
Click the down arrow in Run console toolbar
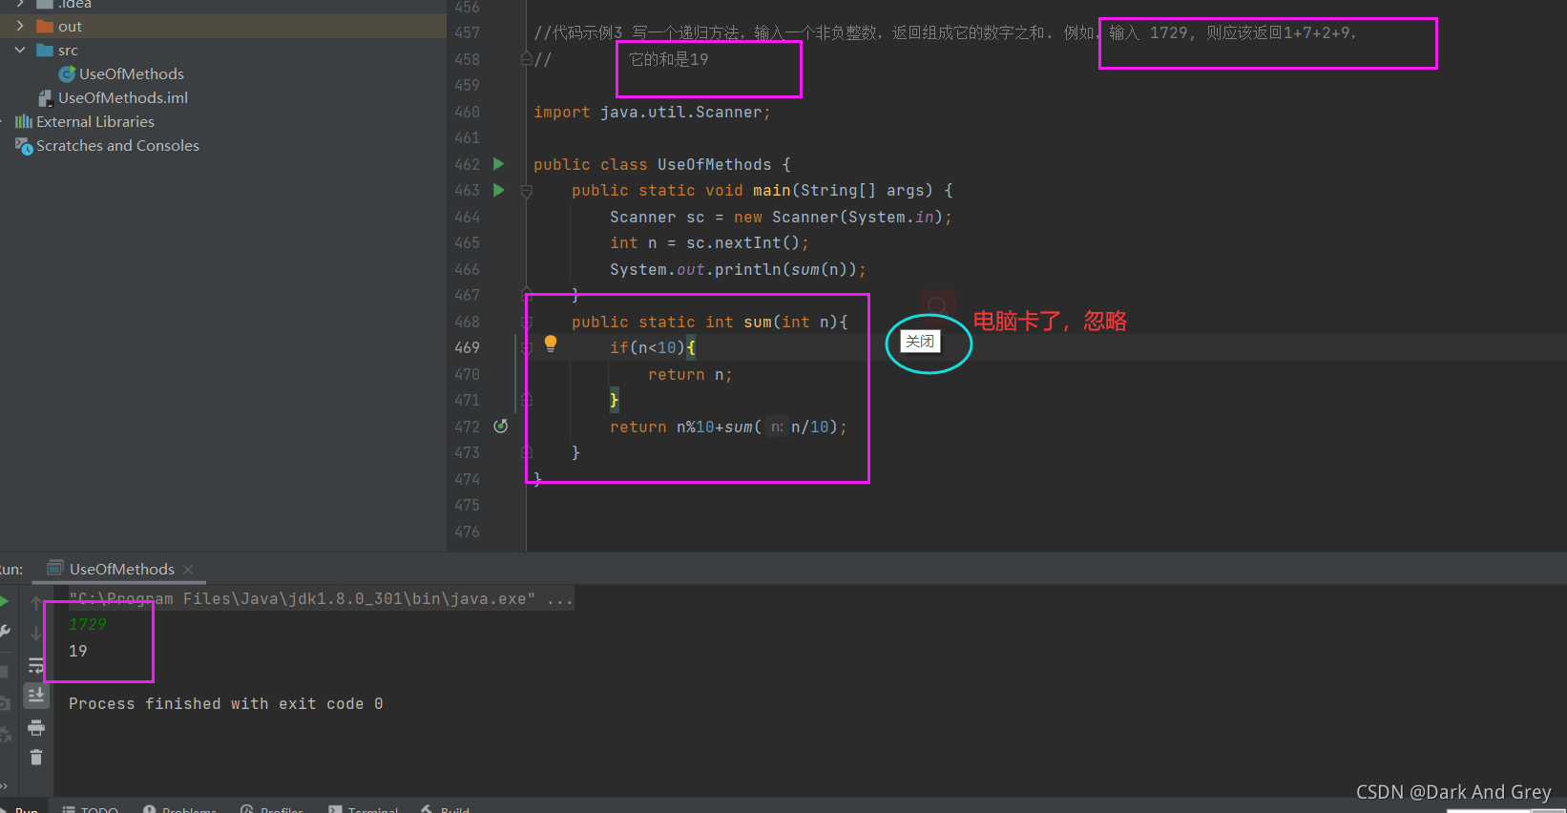tap(36, 634)
